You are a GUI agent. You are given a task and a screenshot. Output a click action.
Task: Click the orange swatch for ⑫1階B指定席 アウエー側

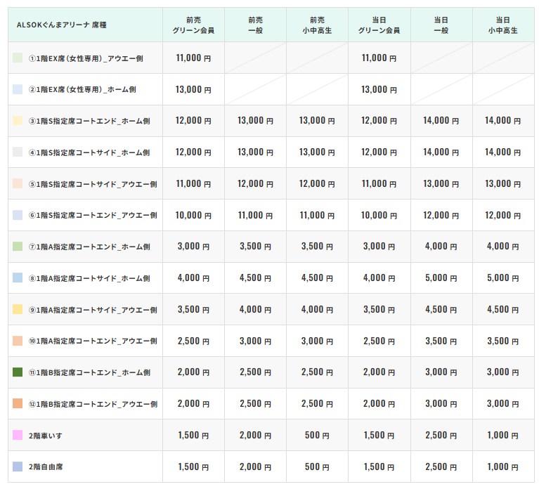[18, 403]
